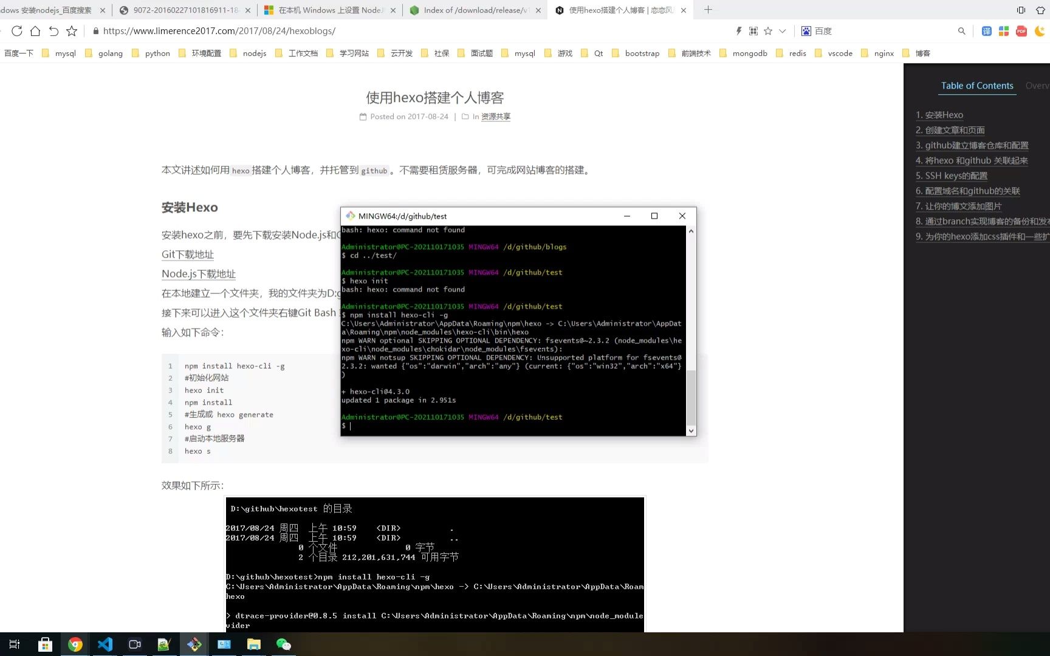The width and height of the screenshot is (1050, 656).
Task: Click the favorite star icon right of address bar
Action: pyautogui.click(x=768, y=31)
